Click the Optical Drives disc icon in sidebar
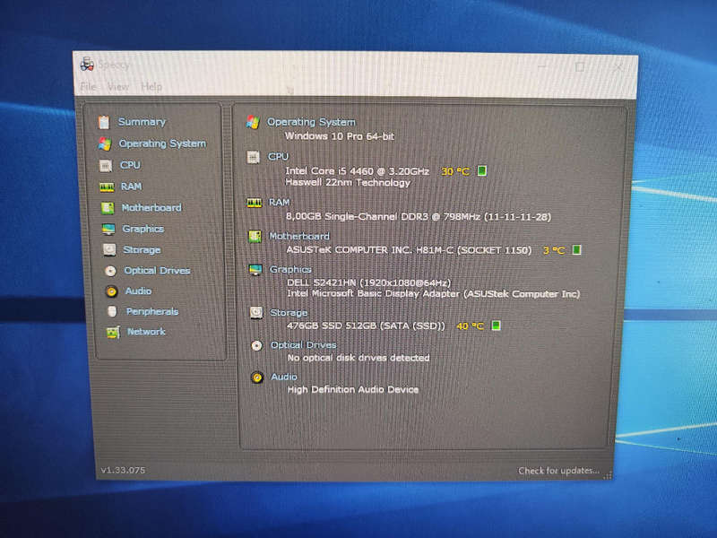Image resolution: width=717 pixels, height=538 pixels. tap(110, 271)
